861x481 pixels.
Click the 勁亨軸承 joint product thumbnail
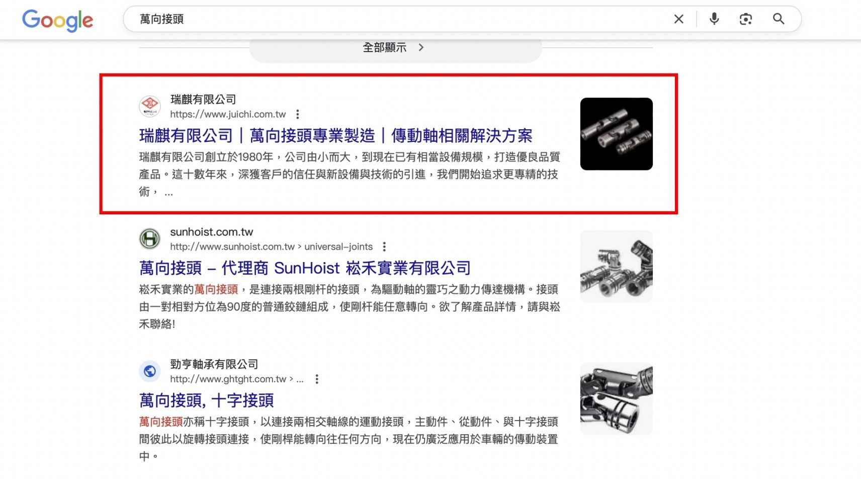click(616, 398)
